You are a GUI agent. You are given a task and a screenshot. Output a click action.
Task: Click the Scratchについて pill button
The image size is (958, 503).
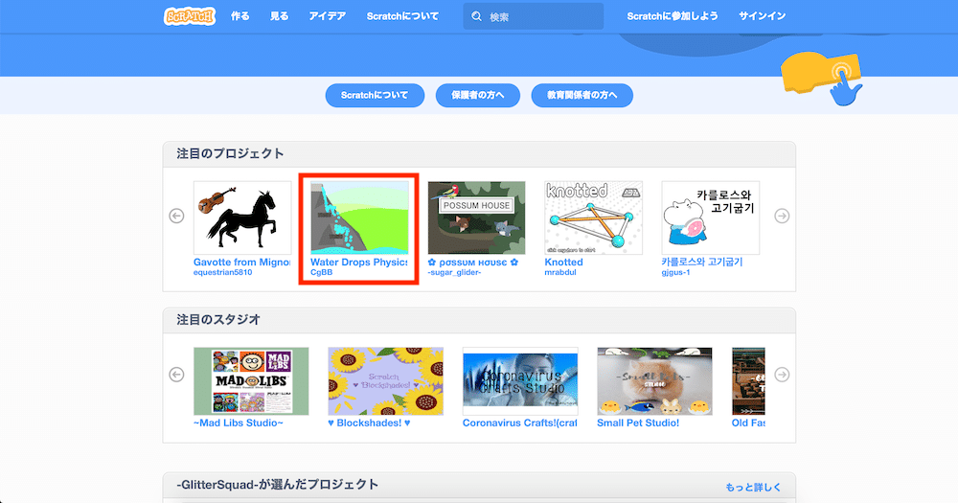pyautogui.click(x=375, y=96)
